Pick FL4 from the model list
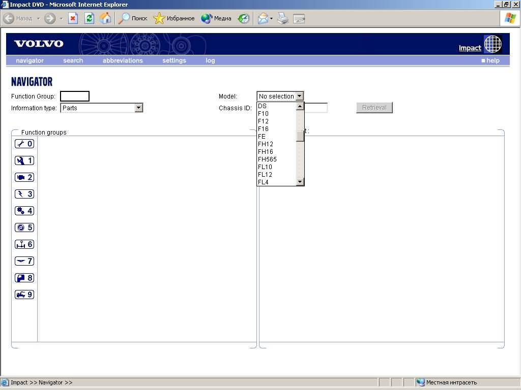Viewport: 521px width, 390px height. click(276, 182)
